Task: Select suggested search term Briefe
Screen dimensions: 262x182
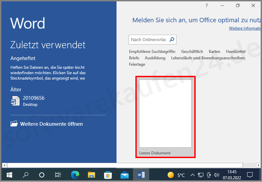Action: pos(134,58)
